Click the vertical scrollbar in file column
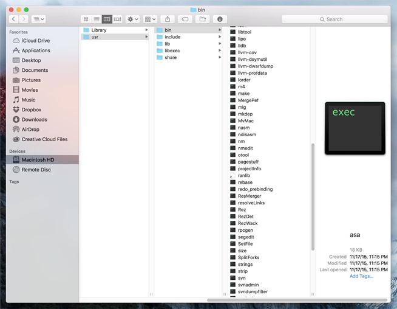 coord(313,195)
